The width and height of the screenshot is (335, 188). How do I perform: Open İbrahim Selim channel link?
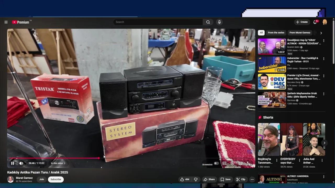293,47
